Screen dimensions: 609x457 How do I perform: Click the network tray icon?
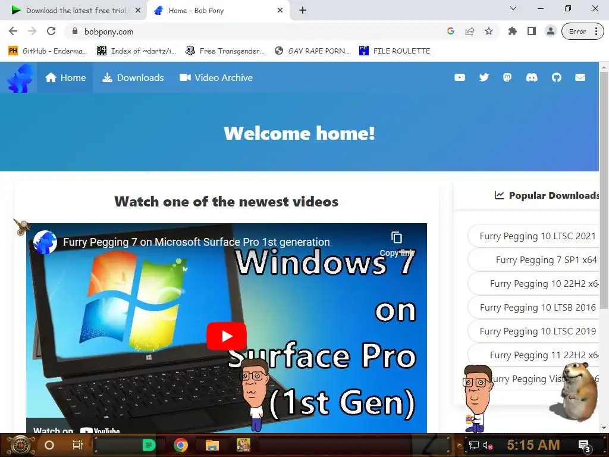pos(473,445)
